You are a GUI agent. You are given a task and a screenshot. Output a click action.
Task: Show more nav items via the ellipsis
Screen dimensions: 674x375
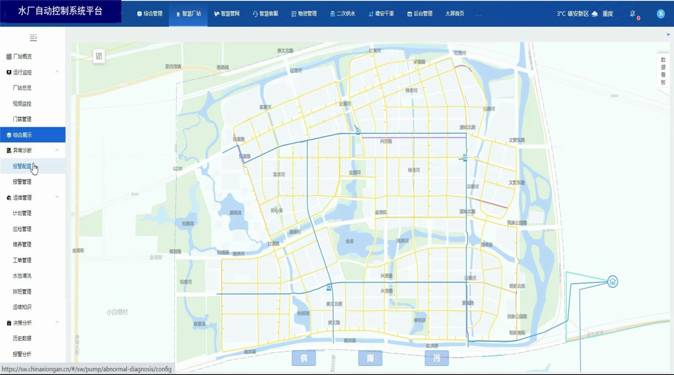478,14
